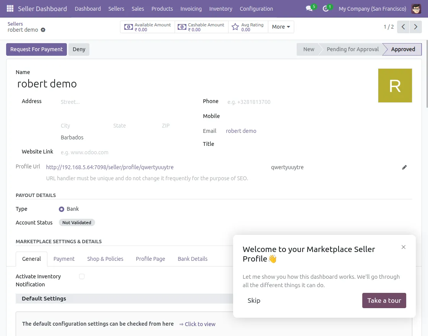Viewport: 428px width, 336px height.
Task: Open the Configuration menu
Action: point(256,8)
